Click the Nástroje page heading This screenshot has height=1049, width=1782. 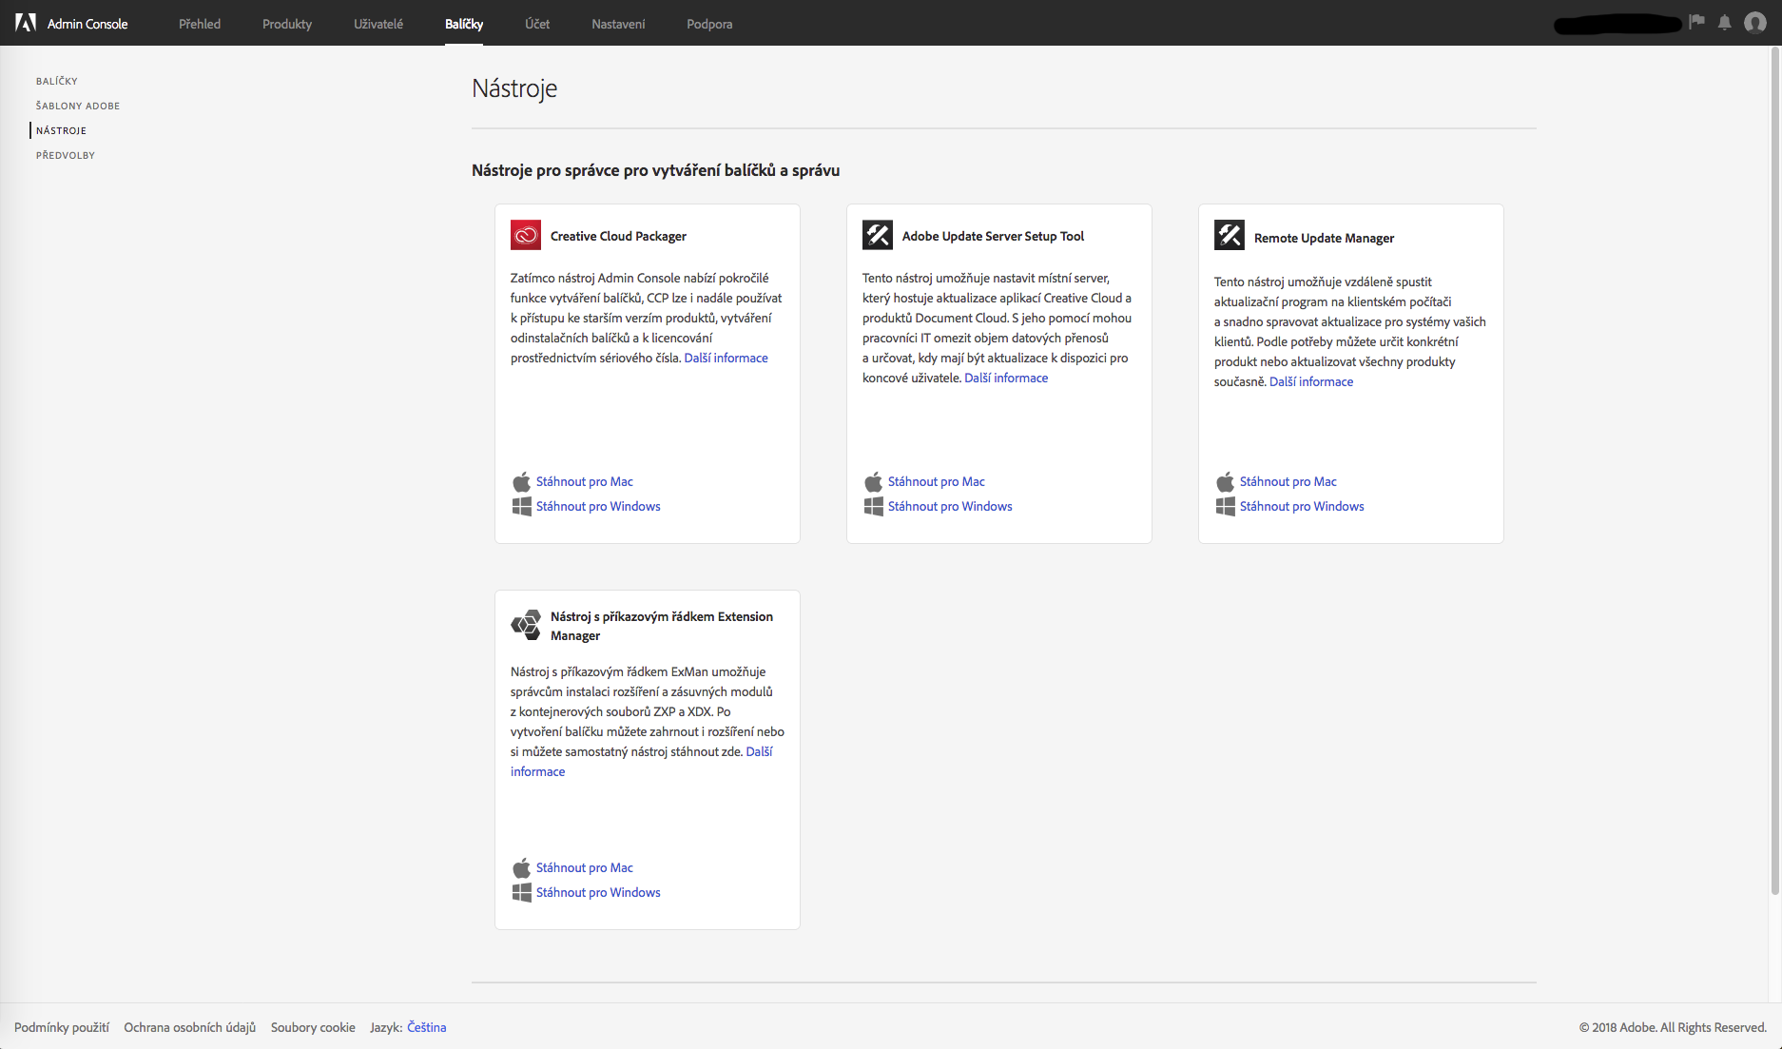[x=514, y=88]
